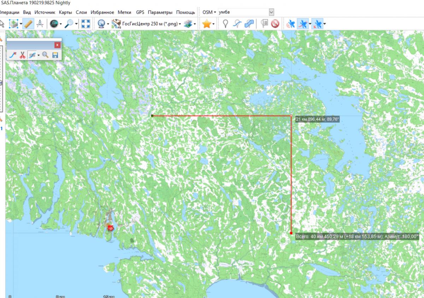Switch to full screen map view
This screenshot has width=424, height=298.
click(86, 24)
